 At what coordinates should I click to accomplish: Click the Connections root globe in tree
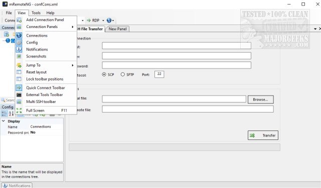[x=8, y=40]
